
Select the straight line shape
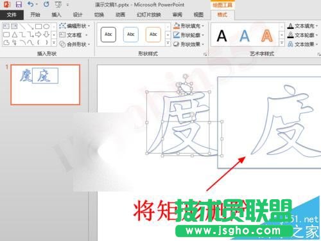pyautogui.click(x=22, y=26)
